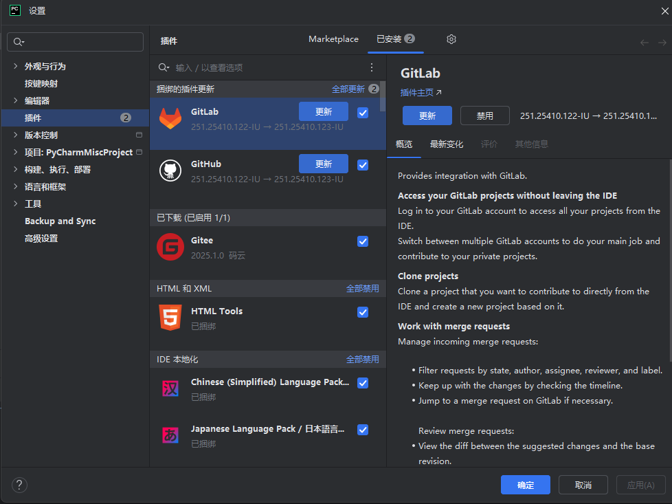Open the 评价 tab

[489, 144]
